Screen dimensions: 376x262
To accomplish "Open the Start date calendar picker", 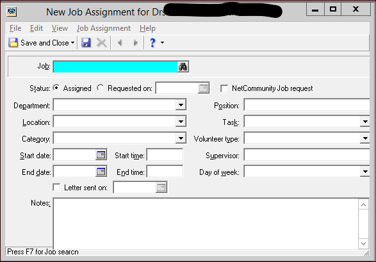I will [x=101, y=155].
